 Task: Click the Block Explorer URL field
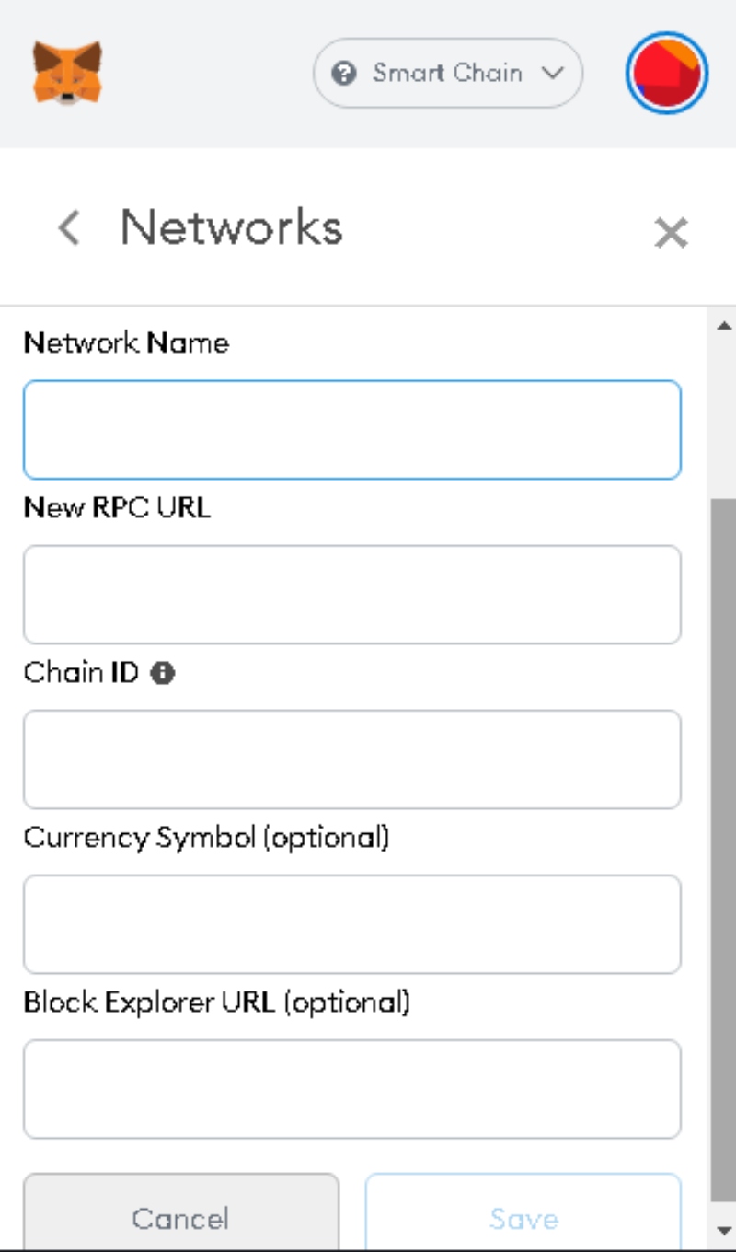click(x=352, y=1089)
